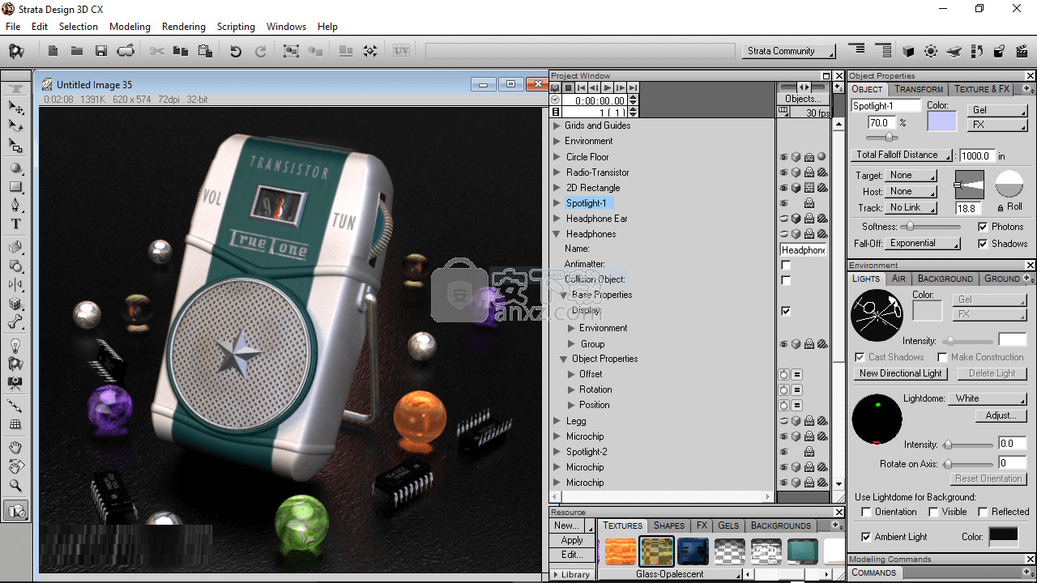The height and width of the screenshot is (583, 1037).
Task: Open the Fall-Off Exponential dropdown
Action: click(923, 243)
